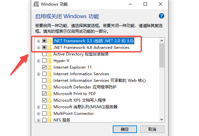
Task: Expand the .NET Framework 3.5 tree node
Action: pos(38,41)
